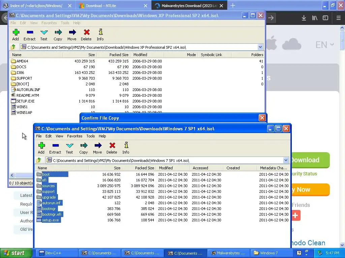Open browser downloads arrow icon
This screenshot has height=258, width=345.
coord(304,18)
